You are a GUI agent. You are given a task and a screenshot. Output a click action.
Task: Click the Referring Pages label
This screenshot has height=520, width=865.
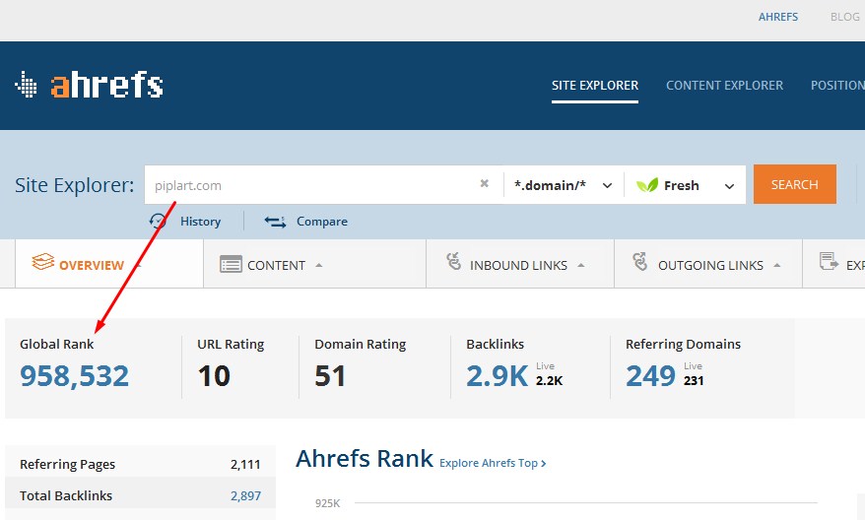(x=67, y=464)
